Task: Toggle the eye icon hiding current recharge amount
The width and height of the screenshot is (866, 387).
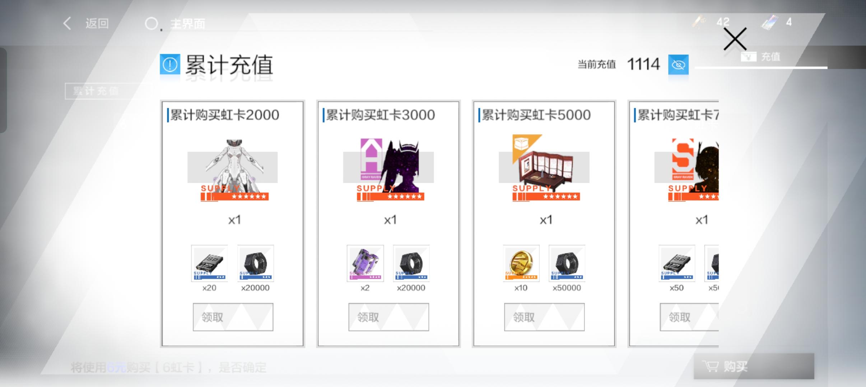Action: coord(678,65)
